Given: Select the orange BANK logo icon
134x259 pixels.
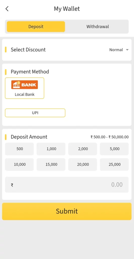Looking at the screenshot, I should tap(25, 85).
